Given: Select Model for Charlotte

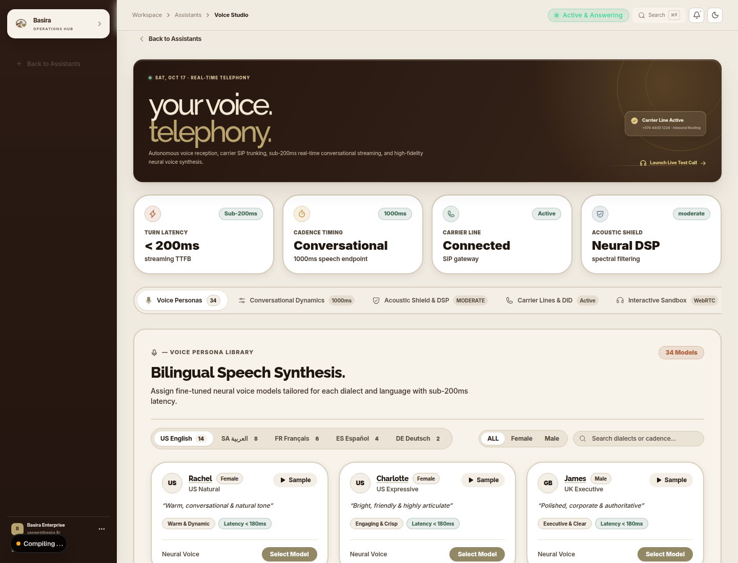Looking at the screenshot, I should (477, 554).
